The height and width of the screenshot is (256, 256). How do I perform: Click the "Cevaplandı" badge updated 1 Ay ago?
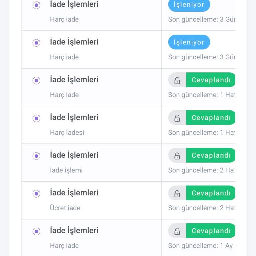point(211,231)
